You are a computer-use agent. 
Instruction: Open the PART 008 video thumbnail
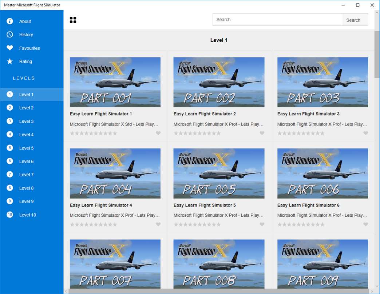click(x=219, y=264)
